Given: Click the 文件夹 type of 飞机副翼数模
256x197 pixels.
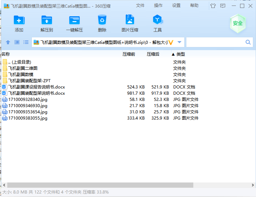Looking at the screenshot, I should pyautogui.click(x=179, y=74).
